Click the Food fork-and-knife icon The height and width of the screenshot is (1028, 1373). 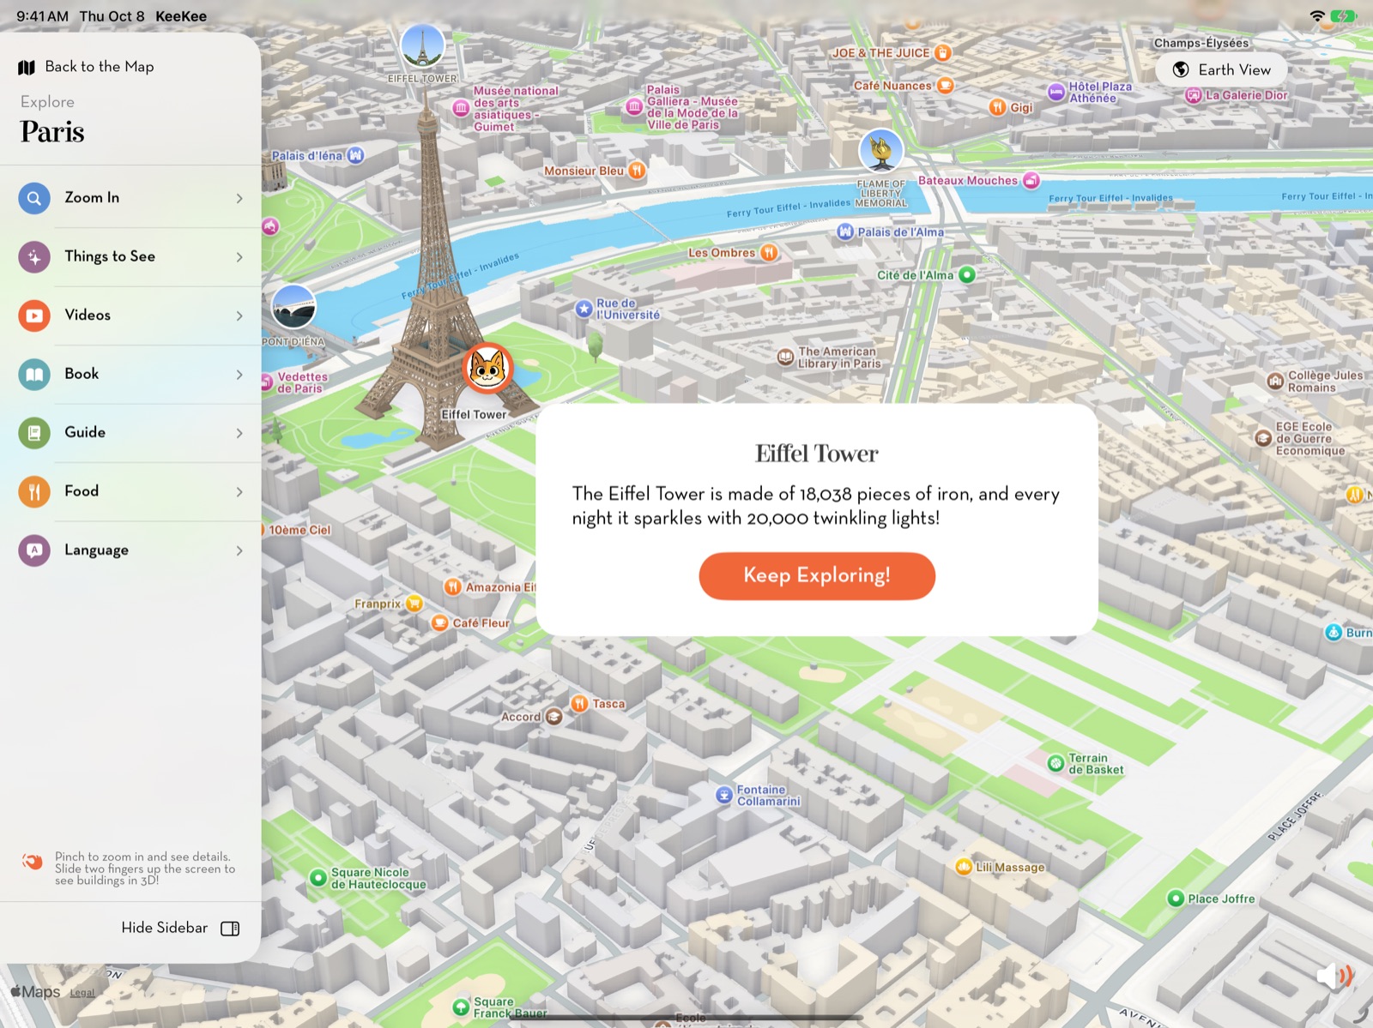coord(34,491)
